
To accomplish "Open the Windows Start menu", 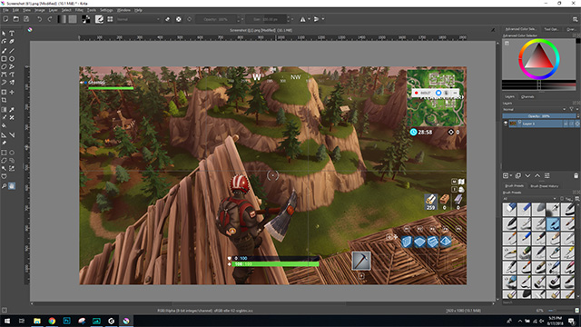I will (6, 321).
